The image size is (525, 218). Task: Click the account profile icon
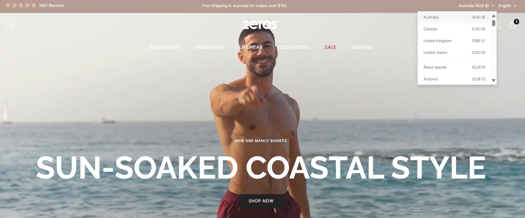[x=498, y=25]
